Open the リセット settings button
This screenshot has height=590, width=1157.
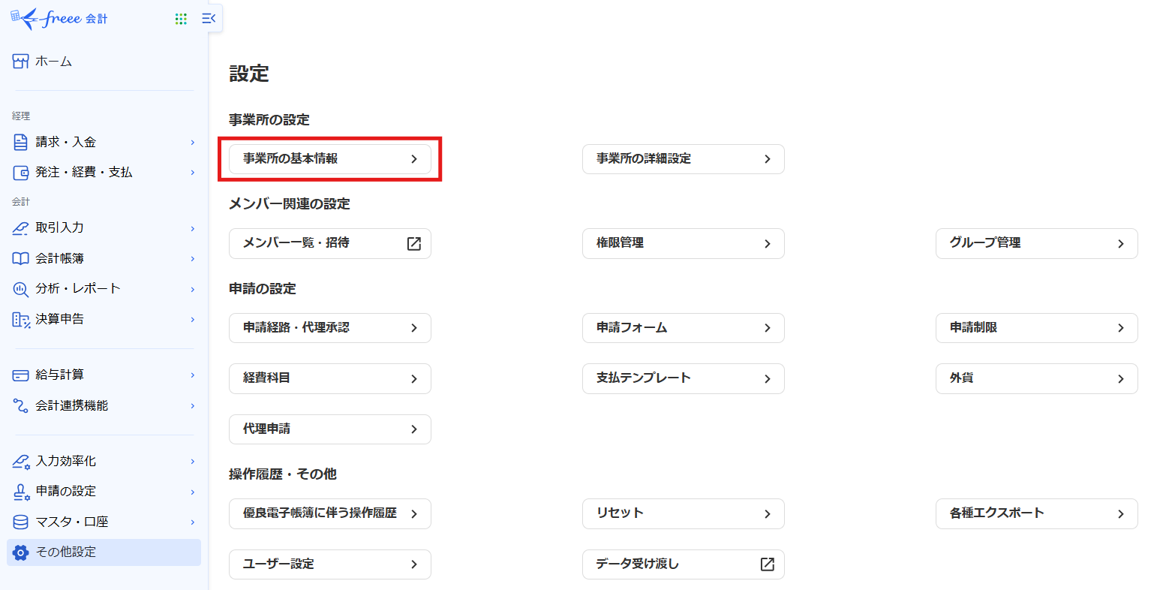(683, 513)
